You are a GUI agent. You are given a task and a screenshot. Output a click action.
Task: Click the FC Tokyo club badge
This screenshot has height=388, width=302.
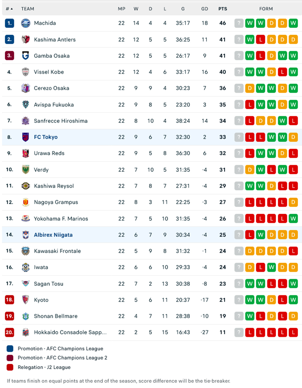coord(26,137)
